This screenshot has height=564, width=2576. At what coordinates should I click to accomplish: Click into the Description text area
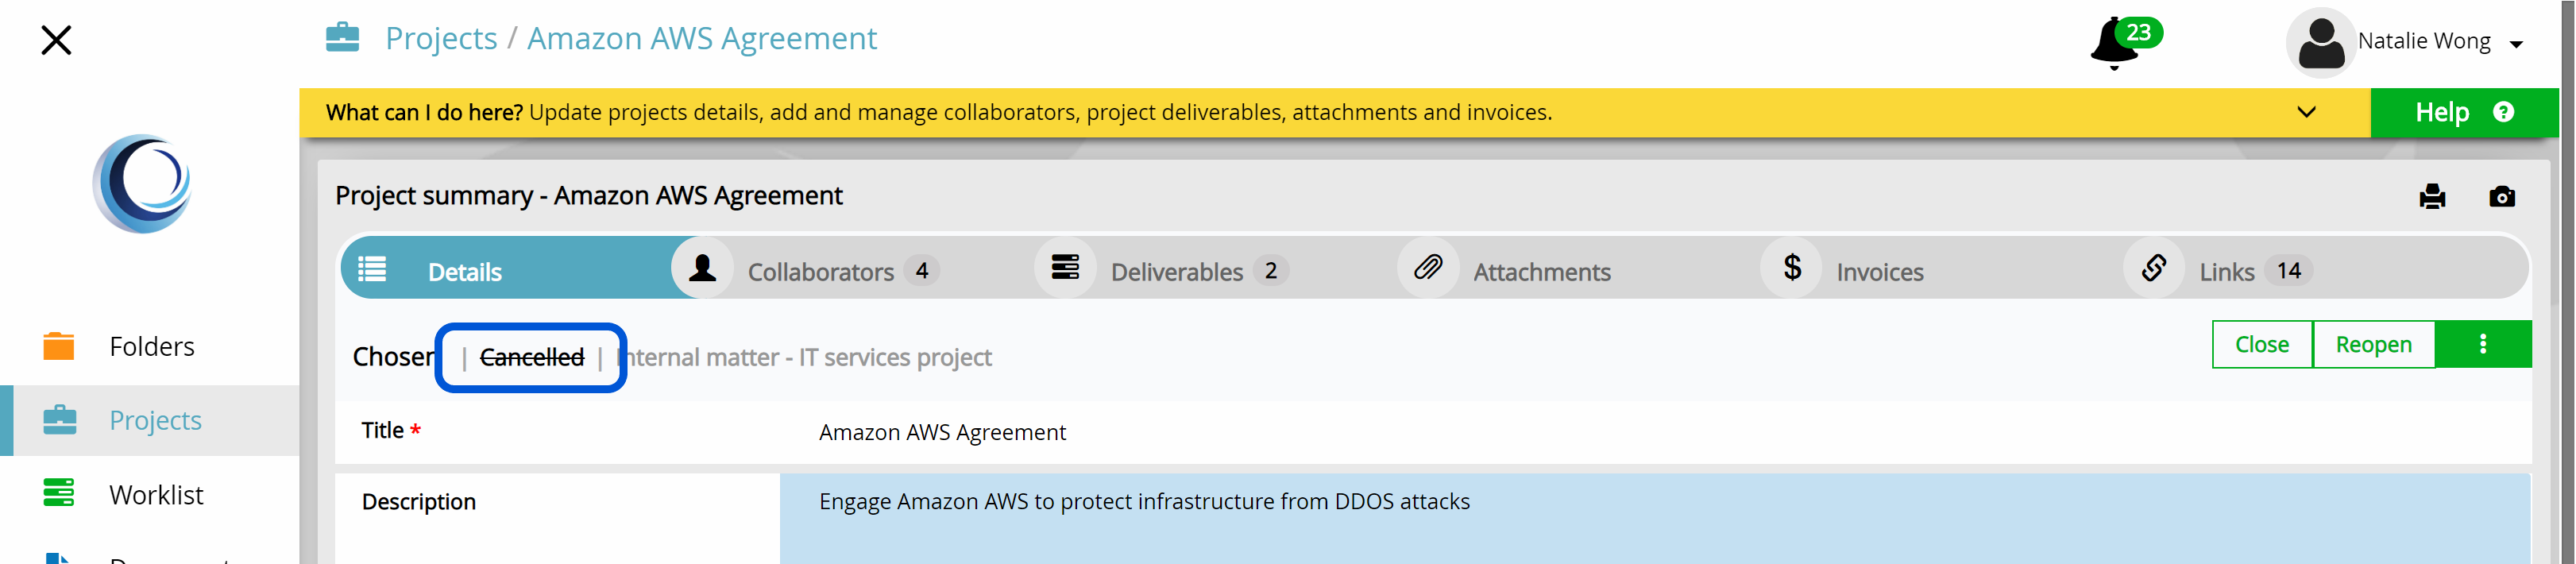click(1655, 519)
